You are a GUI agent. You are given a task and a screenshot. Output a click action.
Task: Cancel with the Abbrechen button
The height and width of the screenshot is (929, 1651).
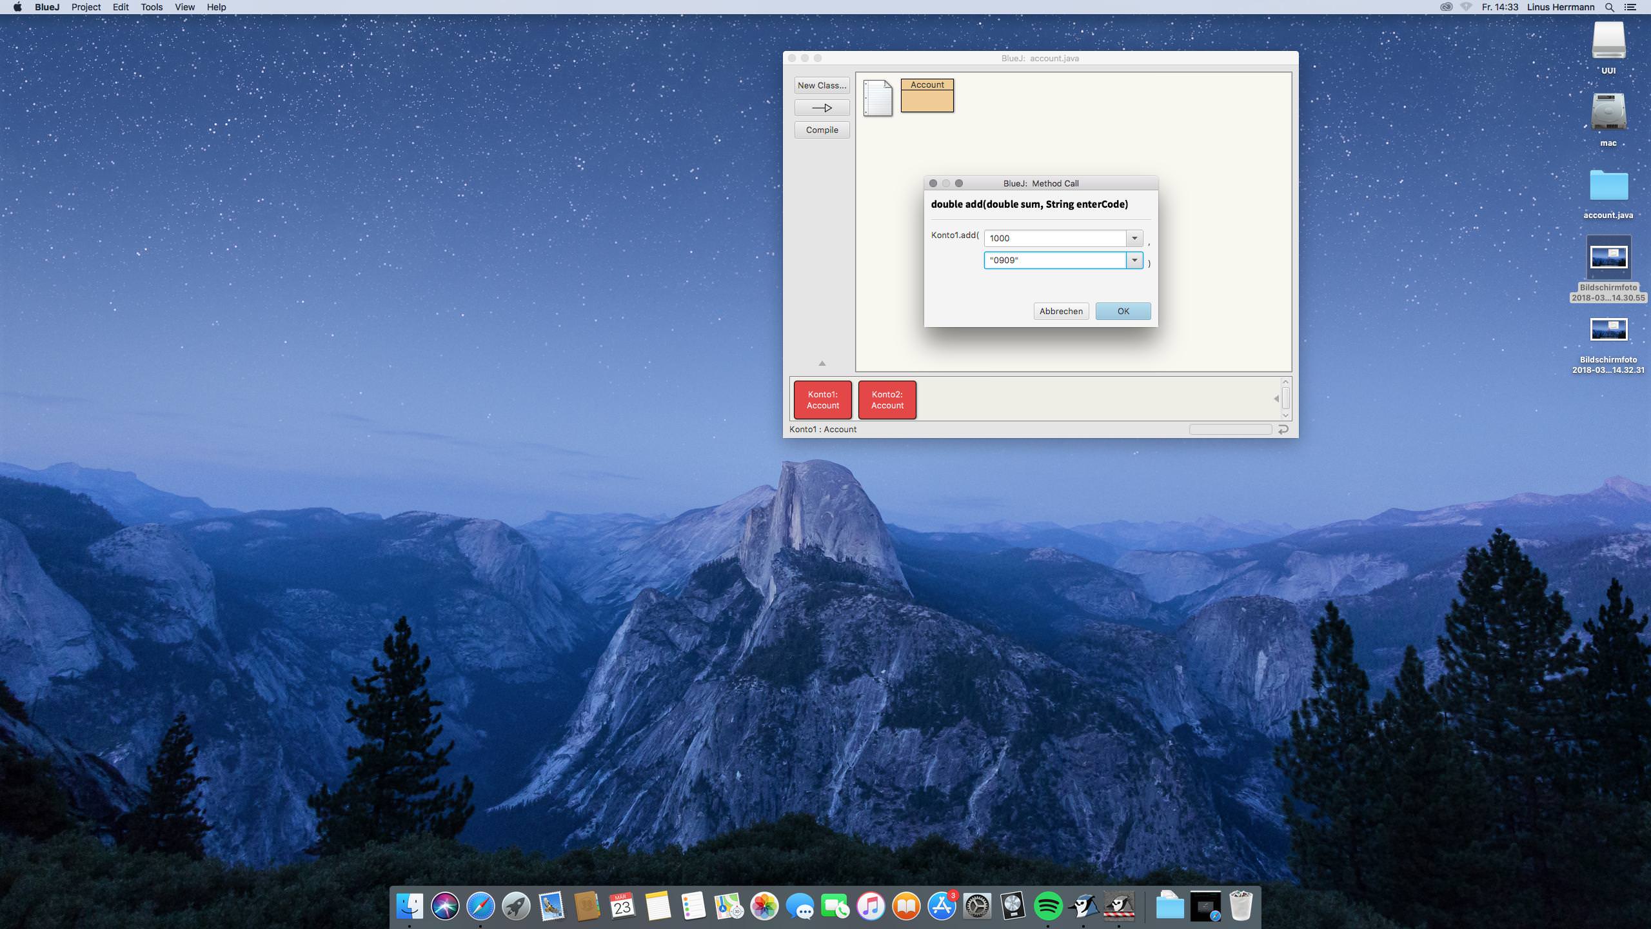pyautogui.click(x=1061, y=311)
